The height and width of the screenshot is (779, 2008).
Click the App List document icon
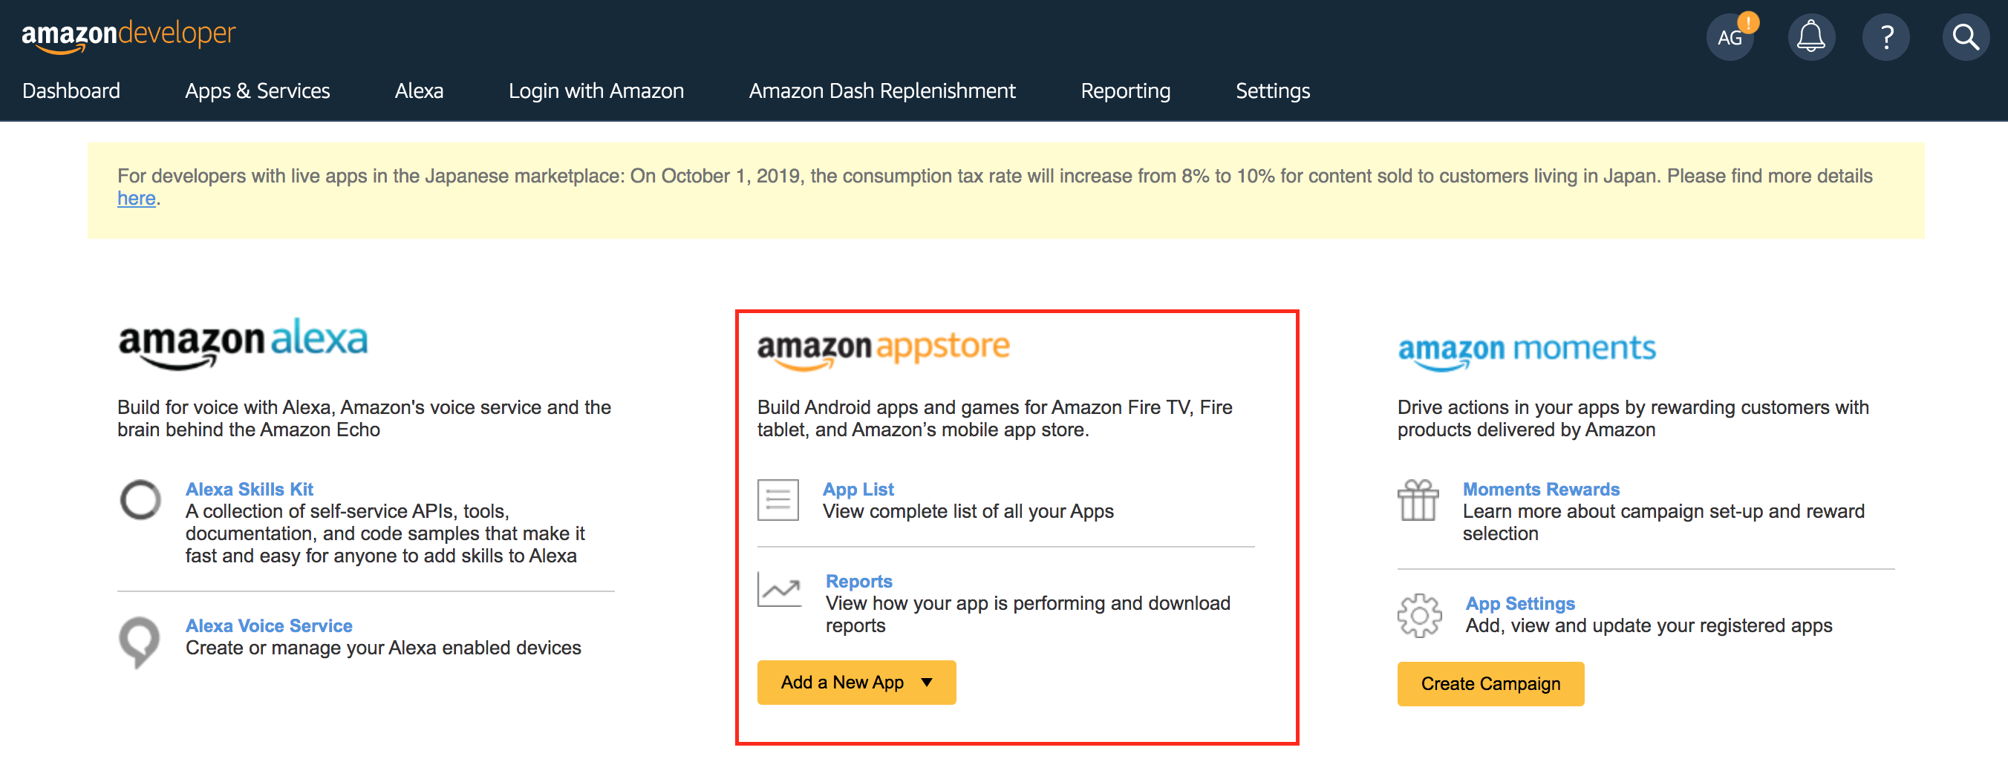(x=778, y=500)
